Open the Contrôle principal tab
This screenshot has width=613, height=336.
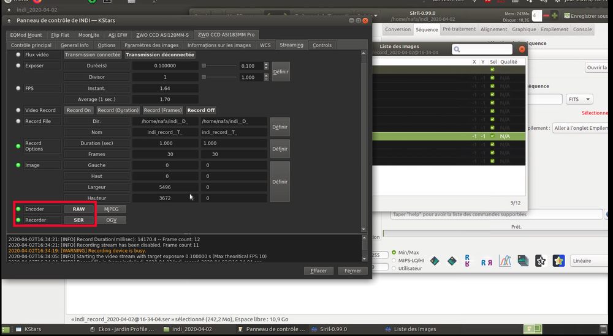[x=31, y=45]
